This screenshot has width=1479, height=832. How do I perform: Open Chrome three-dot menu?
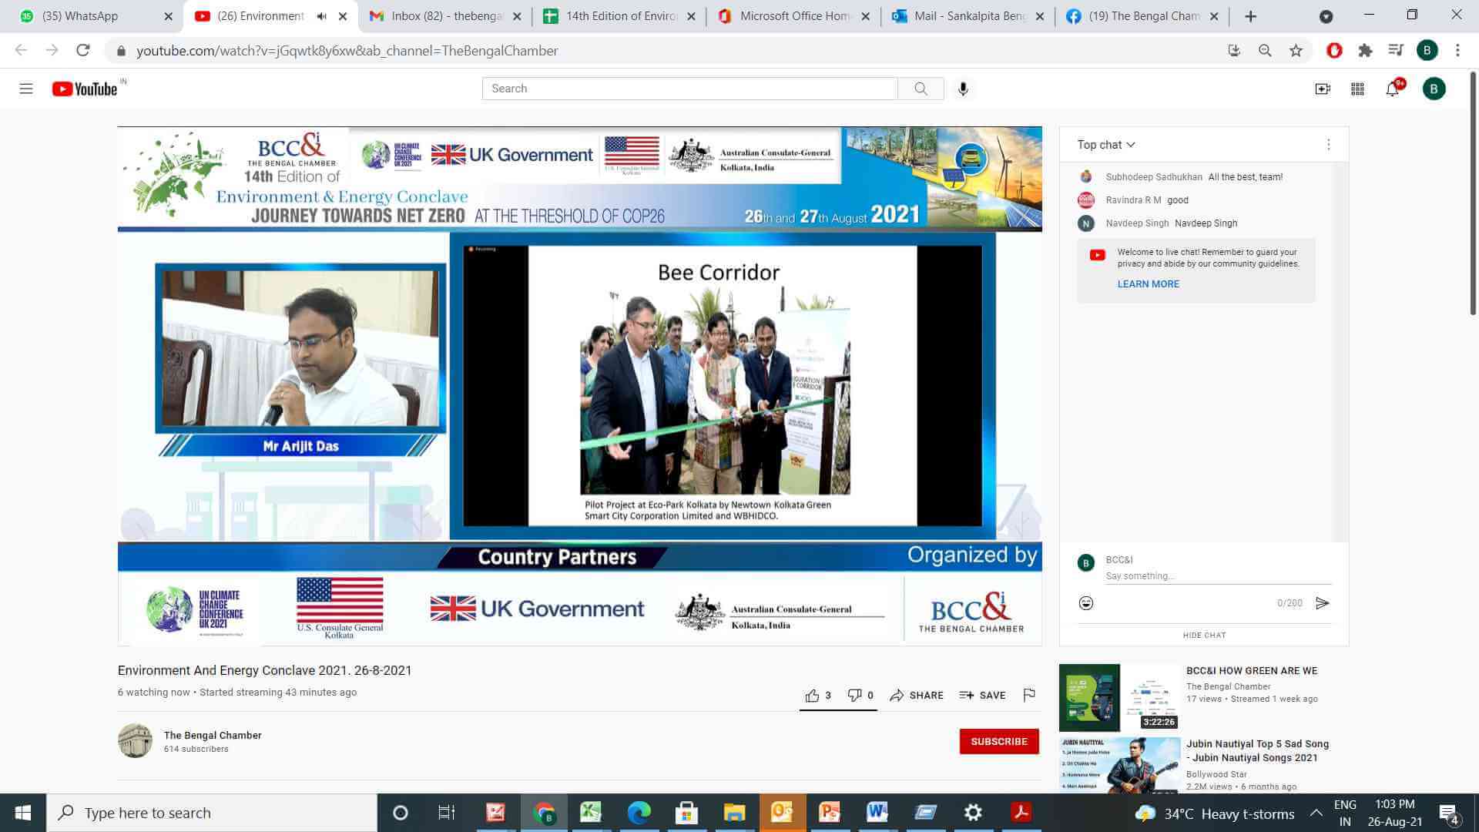pos(1457,51)
